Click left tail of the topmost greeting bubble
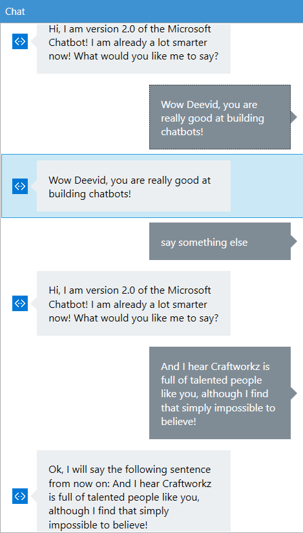303x533 pixels. click(34, 41)
